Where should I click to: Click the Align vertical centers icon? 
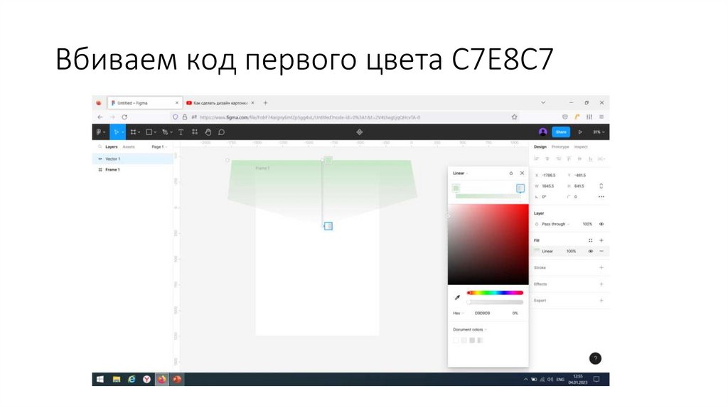(x=579, y=159)
